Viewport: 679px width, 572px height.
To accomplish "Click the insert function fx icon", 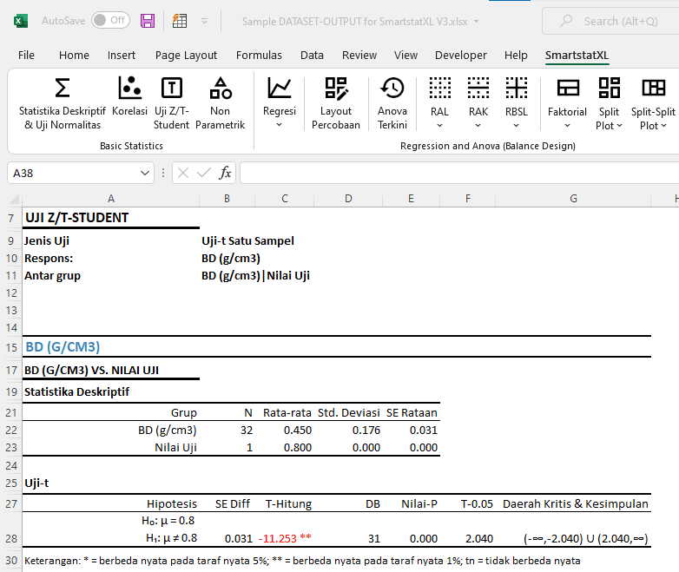I will coord(225,173).
